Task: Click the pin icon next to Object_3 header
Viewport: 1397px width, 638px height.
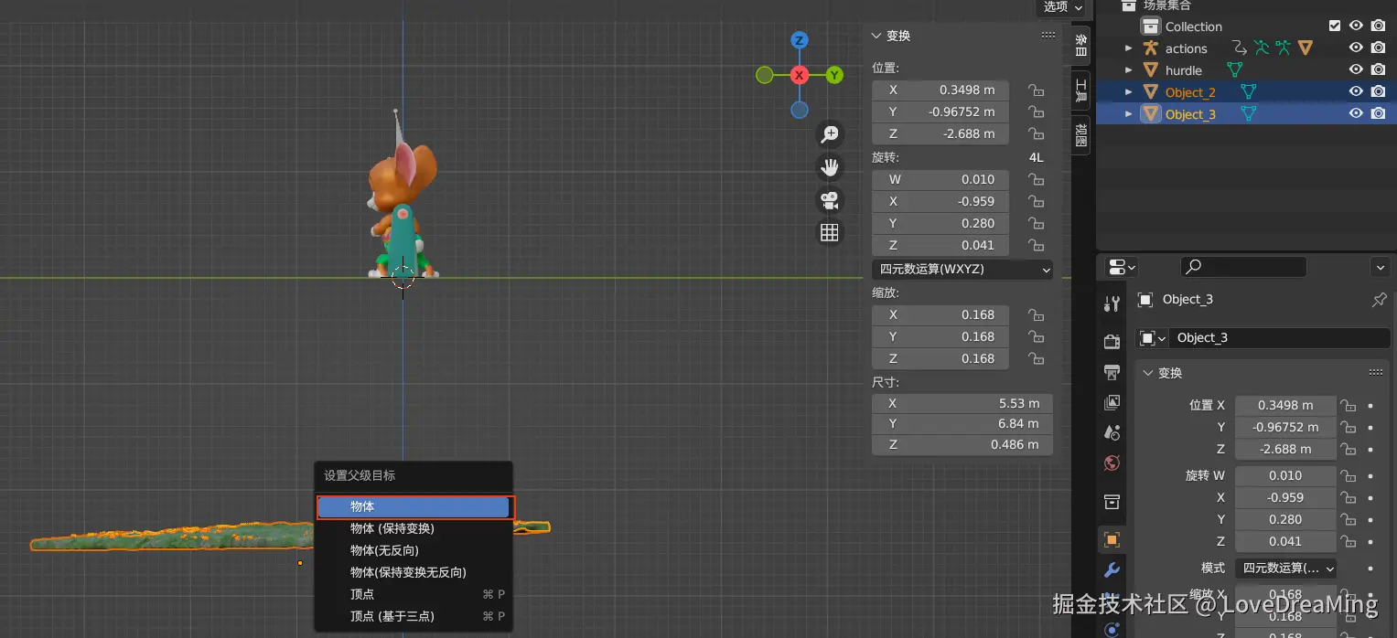Action: click(1379, 300)
